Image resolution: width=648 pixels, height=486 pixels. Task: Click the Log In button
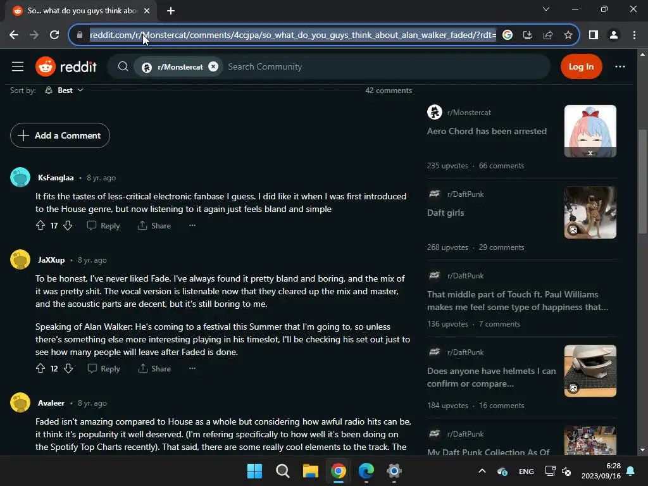point(581,66)
